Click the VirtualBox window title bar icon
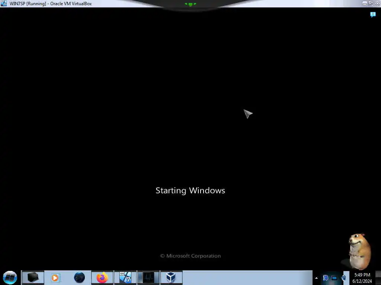This screenshot has width=381, height=285. coord(4,3)
